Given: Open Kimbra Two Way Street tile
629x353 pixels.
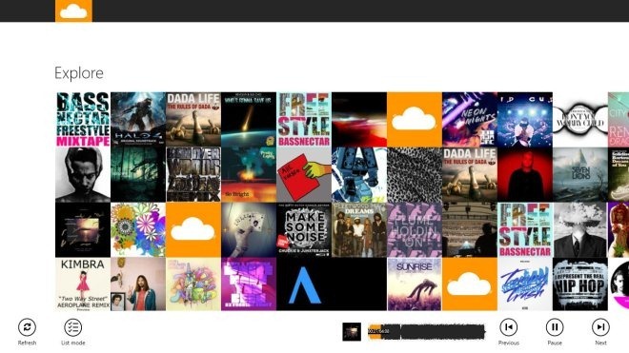Looking at the screenshot, I should pyautogui.click(x=83, y=284).
